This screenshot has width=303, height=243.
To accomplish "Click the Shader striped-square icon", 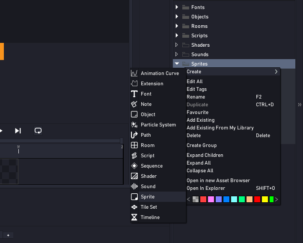I will point(134,176).
